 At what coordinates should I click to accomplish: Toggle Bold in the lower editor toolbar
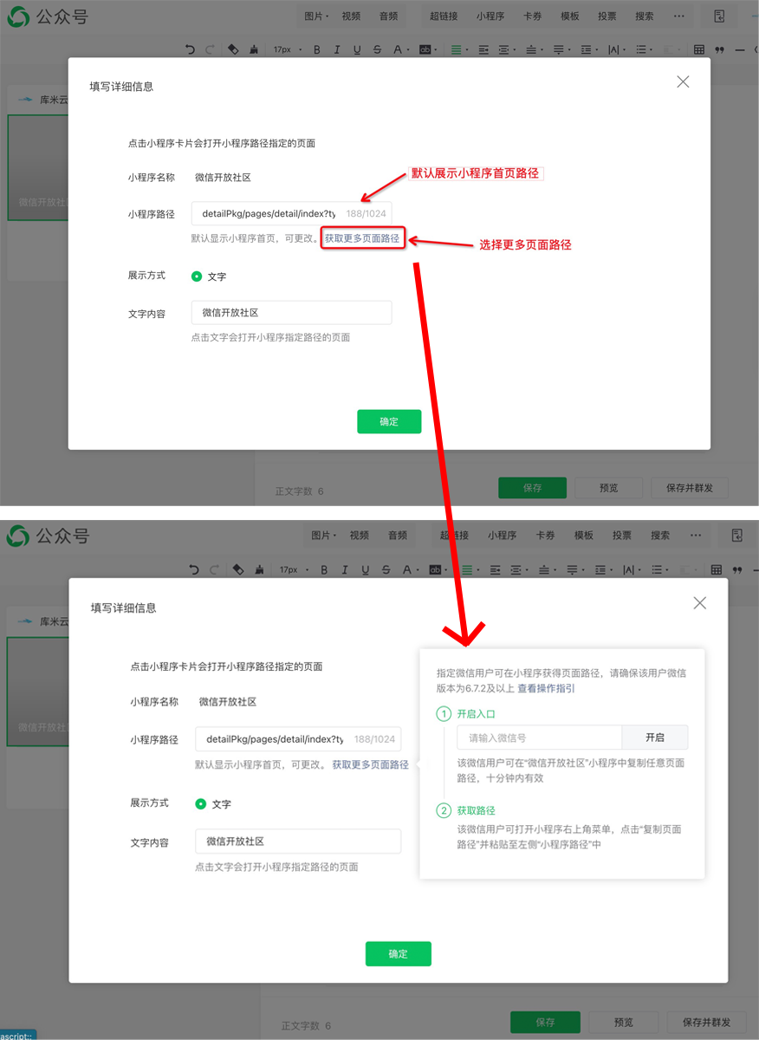click(x=325, y=569)
